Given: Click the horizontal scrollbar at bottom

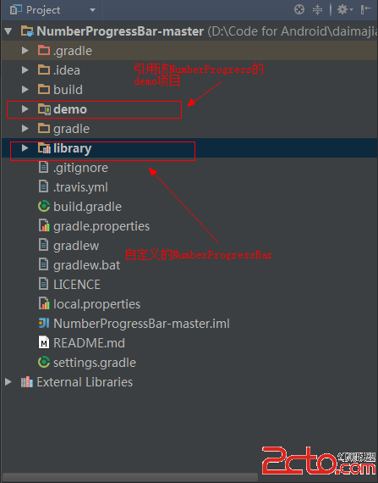Looking at the screenshot, I should tap(130, 477).
